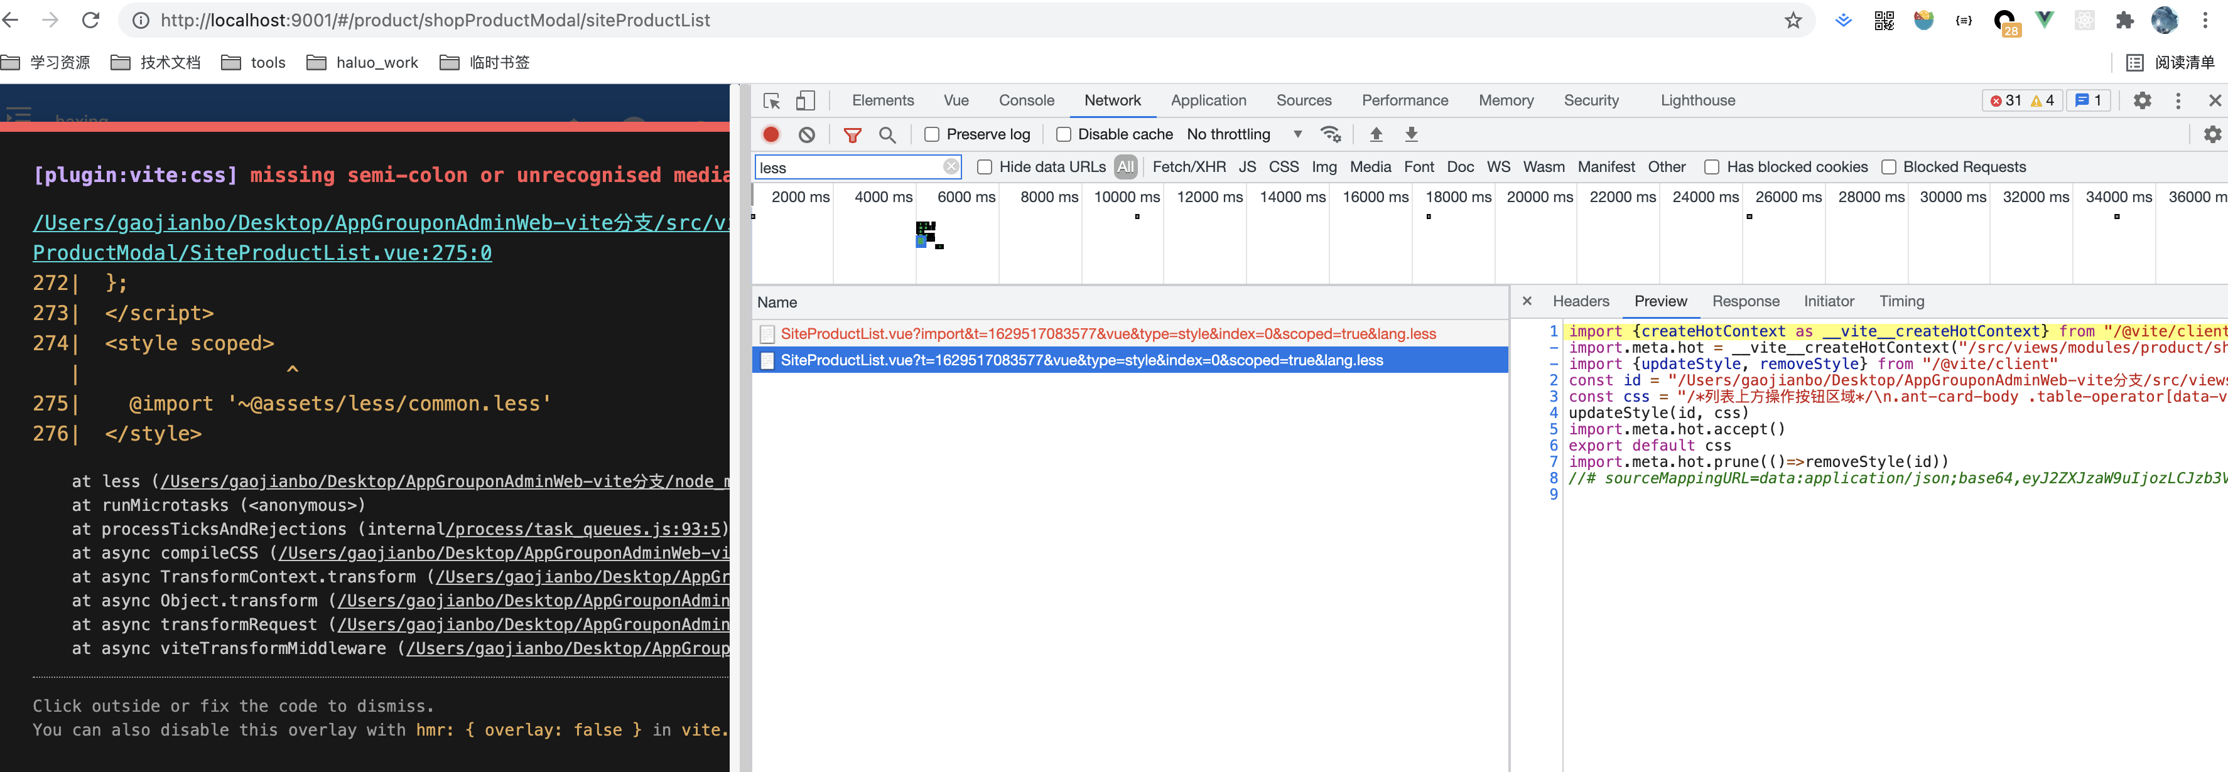
Task: Enable Disable cache checkbox
Action: click(1063, 134)
